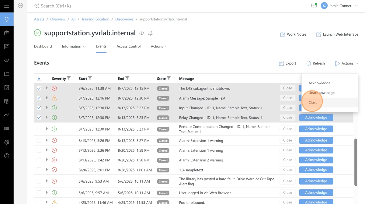Expand the Information tab dropdown
Viewport: 365px width, 204px height.
coord(74,46)
